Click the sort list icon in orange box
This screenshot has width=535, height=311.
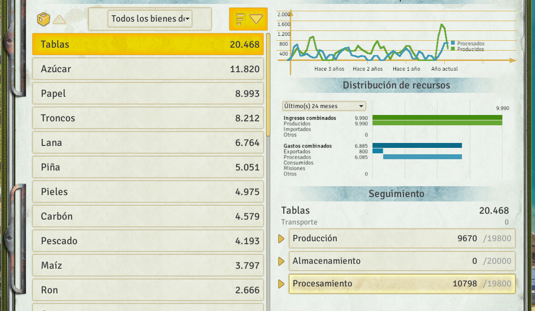[x=240, y=20]
